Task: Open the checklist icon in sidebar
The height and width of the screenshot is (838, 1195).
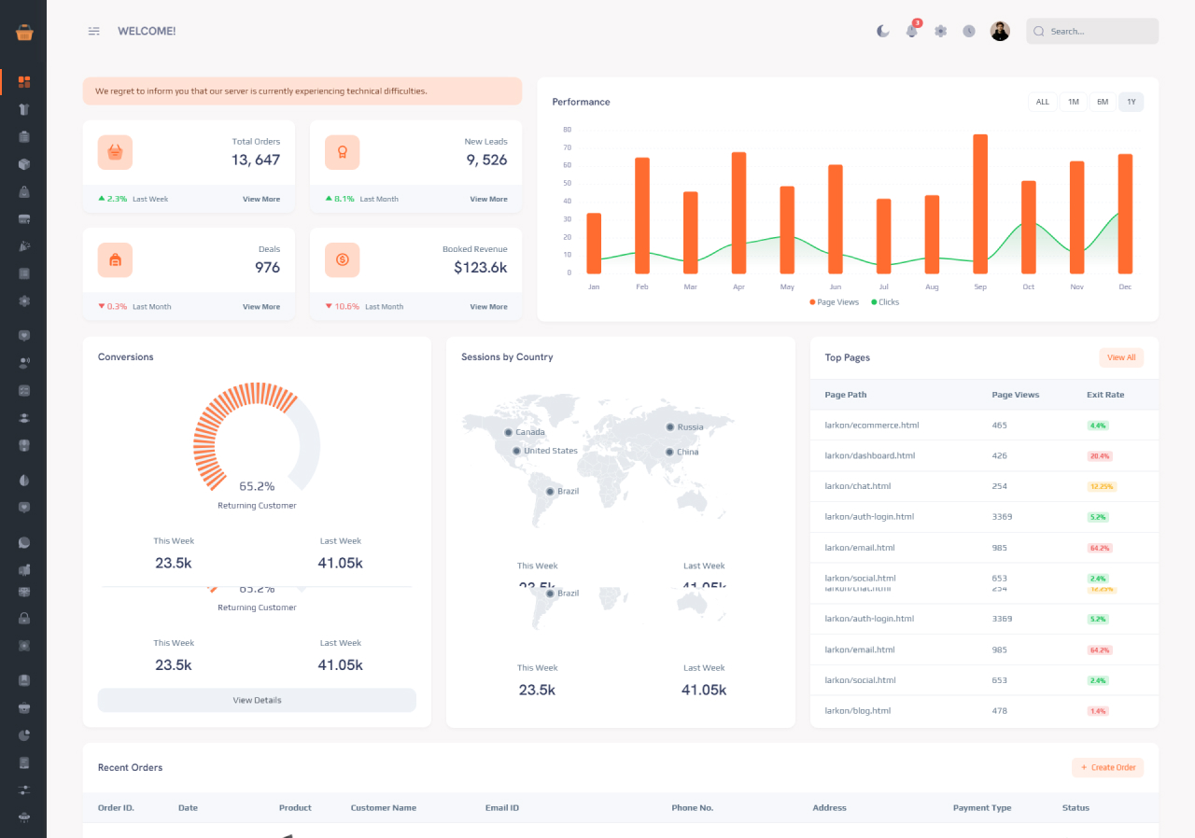Action: pos(24,390)
